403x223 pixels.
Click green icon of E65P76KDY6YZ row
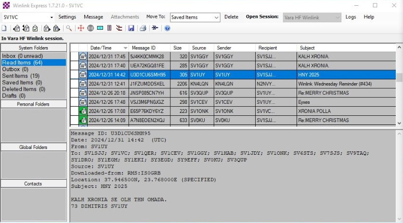click(83, 111)
